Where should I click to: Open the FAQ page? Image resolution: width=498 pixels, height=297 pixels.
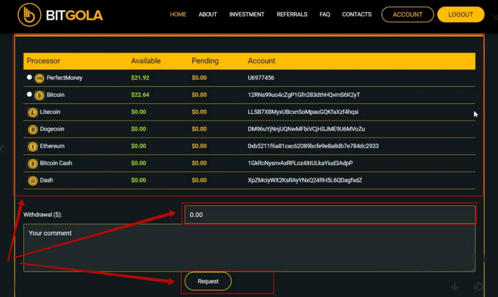click(325, 14)
